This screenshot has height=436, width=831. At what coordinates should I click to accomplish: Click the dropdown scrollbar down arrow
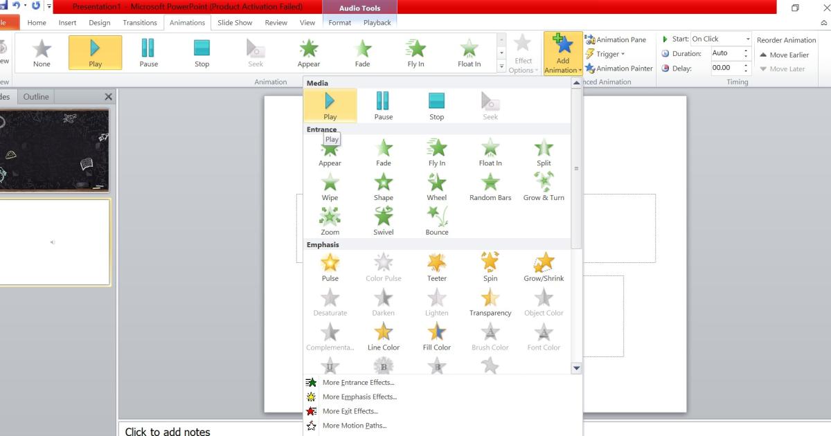pos(576,369)
